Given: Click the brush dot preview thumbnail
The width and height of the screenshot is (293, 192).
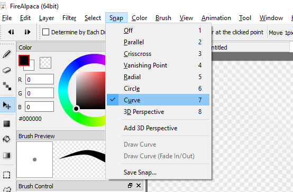Looking at the screenshot, I should [35, 160].
